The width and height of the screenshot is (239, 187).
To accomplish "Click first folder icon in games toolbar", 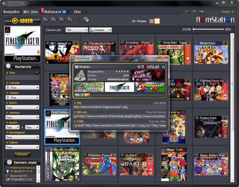I will [x=46, y=20].
